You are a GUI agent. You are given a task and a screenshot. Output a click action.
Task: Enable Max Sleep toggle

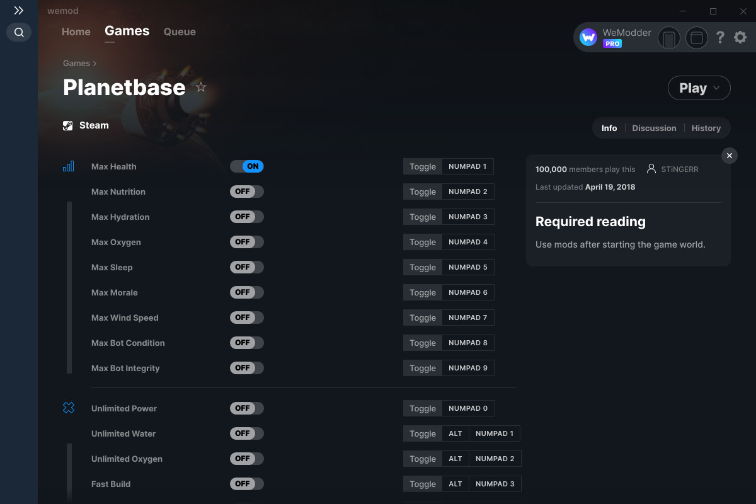click(x=247, y=267)
